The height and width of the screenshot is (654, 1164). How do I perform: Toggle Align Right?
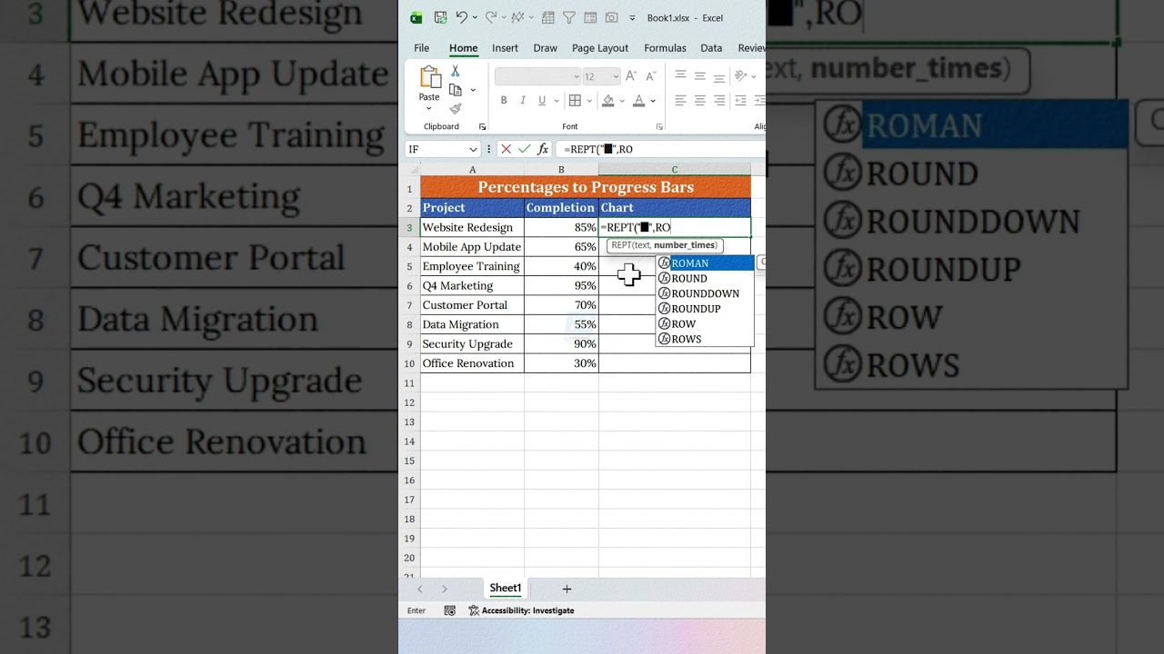(719, 101)
